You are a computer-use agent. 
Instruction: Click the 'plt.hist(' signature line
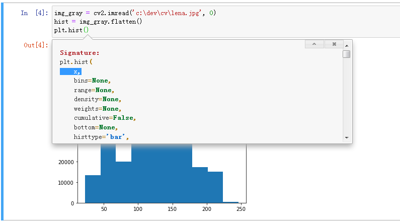click(x=76, y=62)
